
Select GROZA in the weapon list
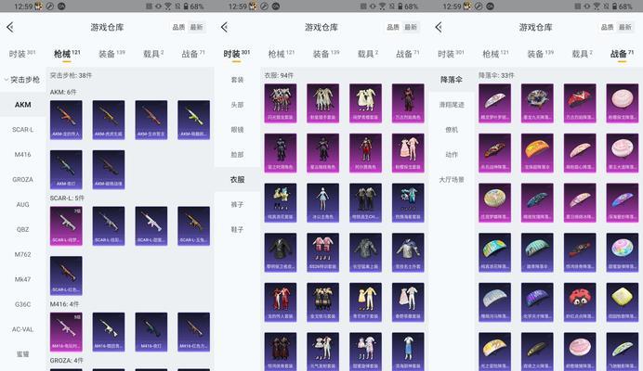pos(22,180)
